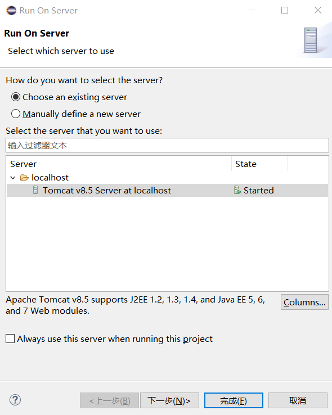Open the Columns... settings button
332x415 pixels.
(x=304, y=302)
